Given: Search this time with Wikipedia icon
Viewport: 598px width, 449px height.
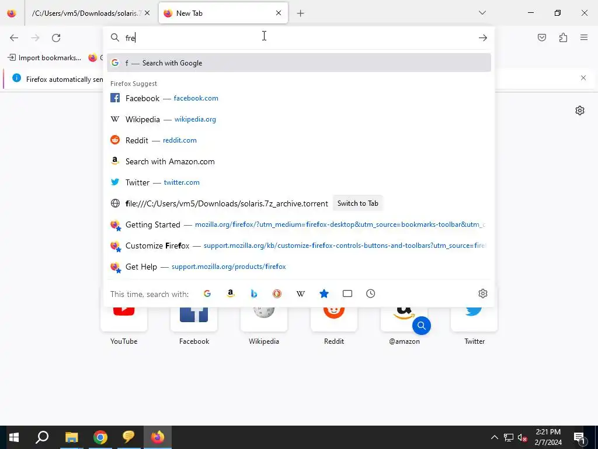Looking at the screenshot, I should (x=301, y=293).
